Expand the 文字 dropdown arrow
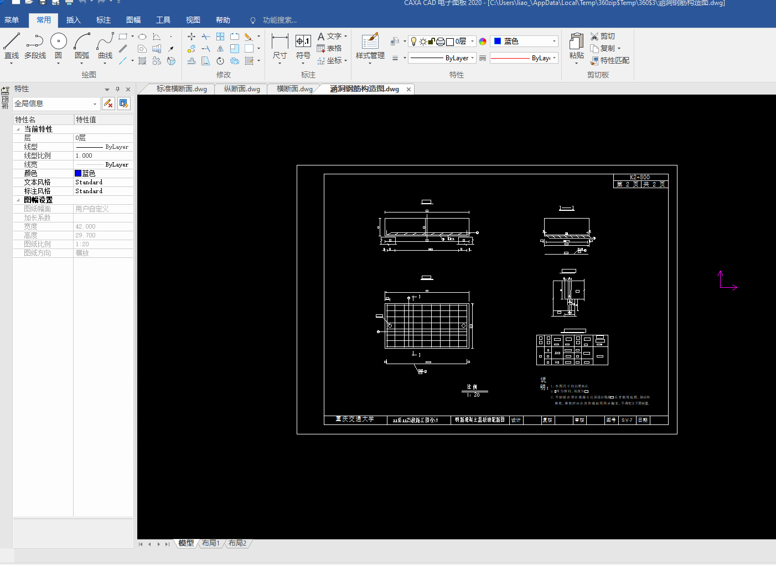The width and height of the screenshot is (776, 565). (345, 37)
